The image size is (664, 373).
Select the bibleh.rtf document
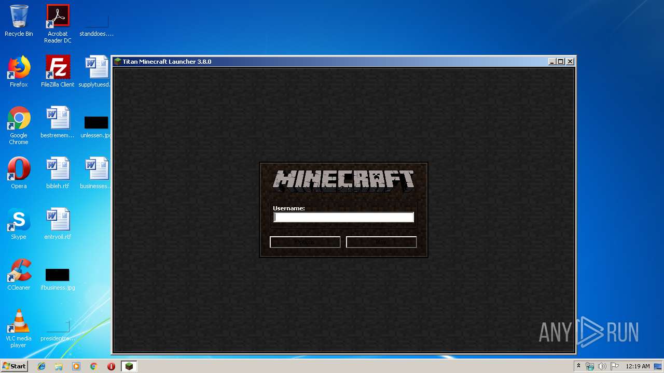[x=58, y=173]
